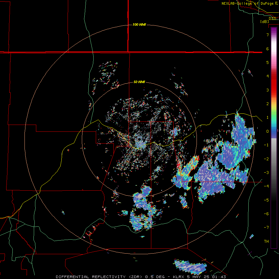Click the "7" value on the dB scale
The width and height of the screenshot is (279, 279).
click(268, 35)
